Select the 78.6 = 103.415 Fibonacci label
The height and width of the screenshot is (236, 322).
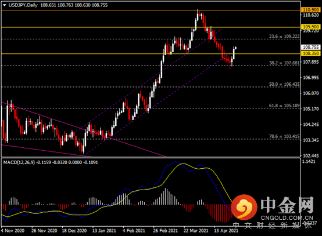point(284,136)
